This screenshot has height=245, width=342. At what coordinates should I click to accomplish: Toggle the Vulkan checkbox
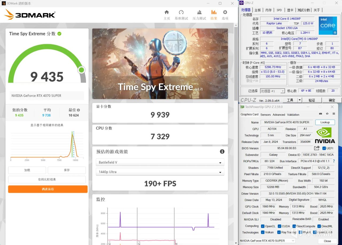(x=263, y=232)
